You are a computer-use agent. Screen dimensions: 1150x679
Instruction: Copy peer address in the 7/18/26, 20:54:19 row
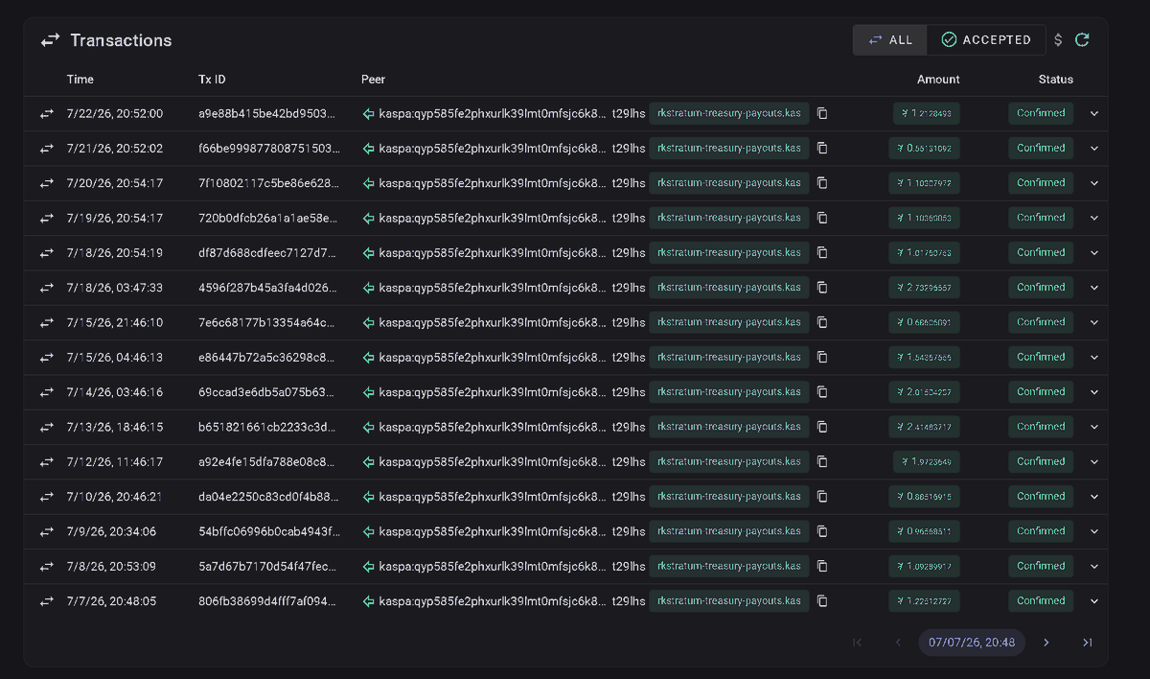822,253
